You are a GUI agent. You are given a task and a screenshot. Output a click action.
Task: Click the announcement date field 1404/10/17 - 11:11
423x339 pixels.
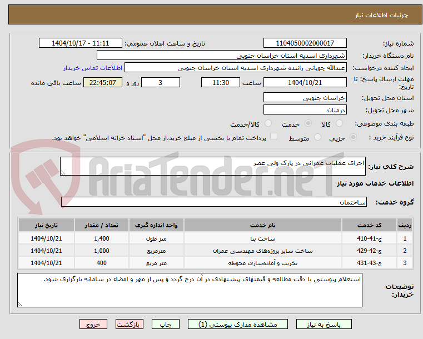[81, 43]
